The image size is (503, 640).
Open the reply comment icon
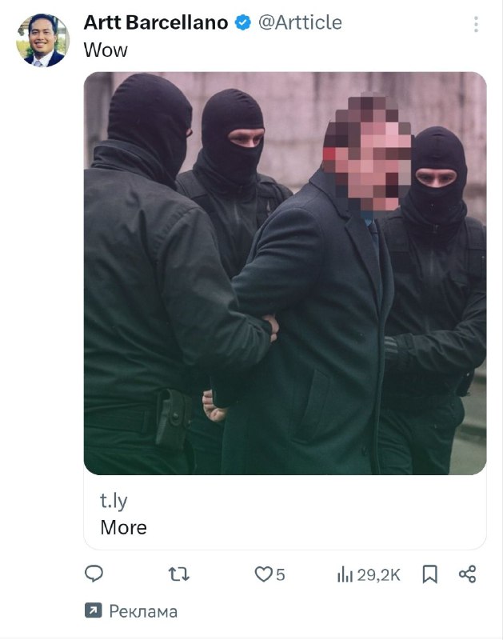pos(94,574)
